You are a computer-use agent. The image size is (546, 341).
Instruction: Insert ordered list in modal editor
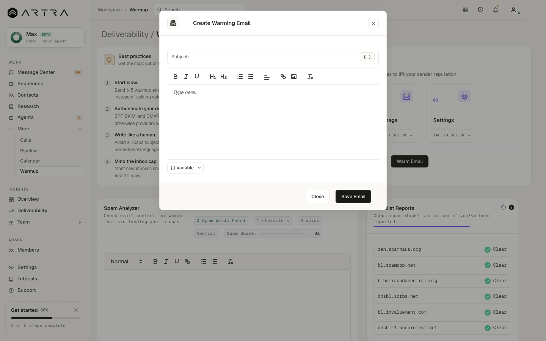240,77
